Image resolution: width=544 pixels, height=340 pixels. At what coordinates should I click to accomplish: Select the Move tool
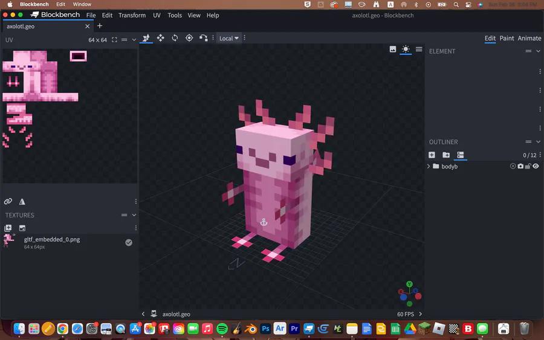click(x=160, y=38)
